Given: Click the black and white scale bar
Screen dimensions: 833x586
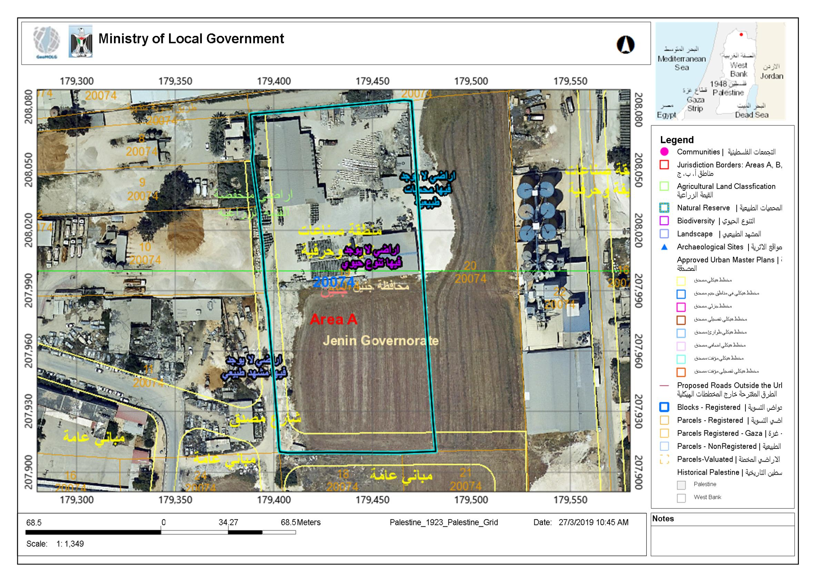Looking at the screenshot, I should click(x=161, y=532).
